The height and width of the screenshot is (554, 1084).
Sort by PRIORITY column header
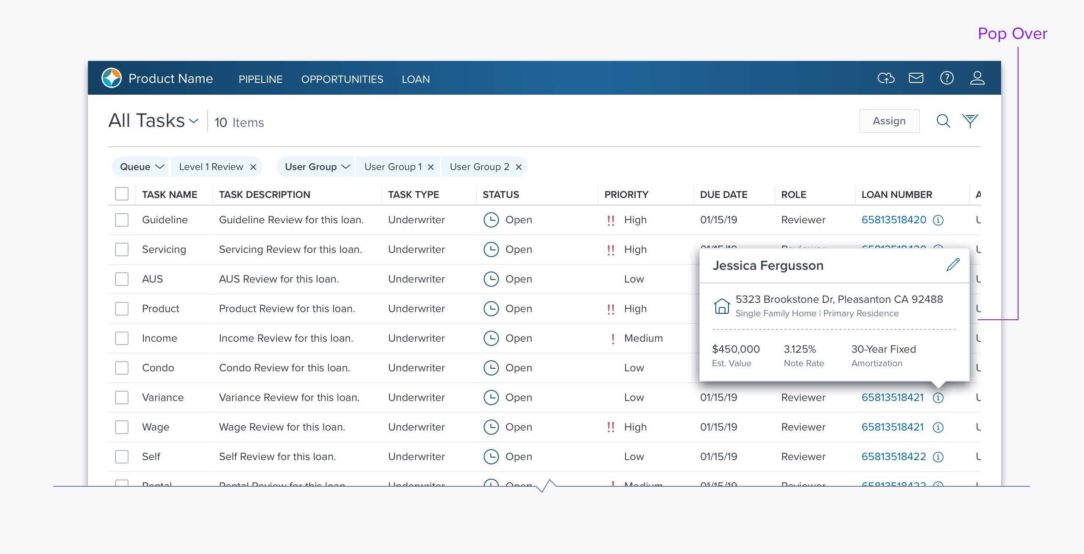626,195
